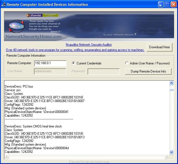Click Driver line ending in \0013
Screen dimensions: 178x164
[45, 137]
